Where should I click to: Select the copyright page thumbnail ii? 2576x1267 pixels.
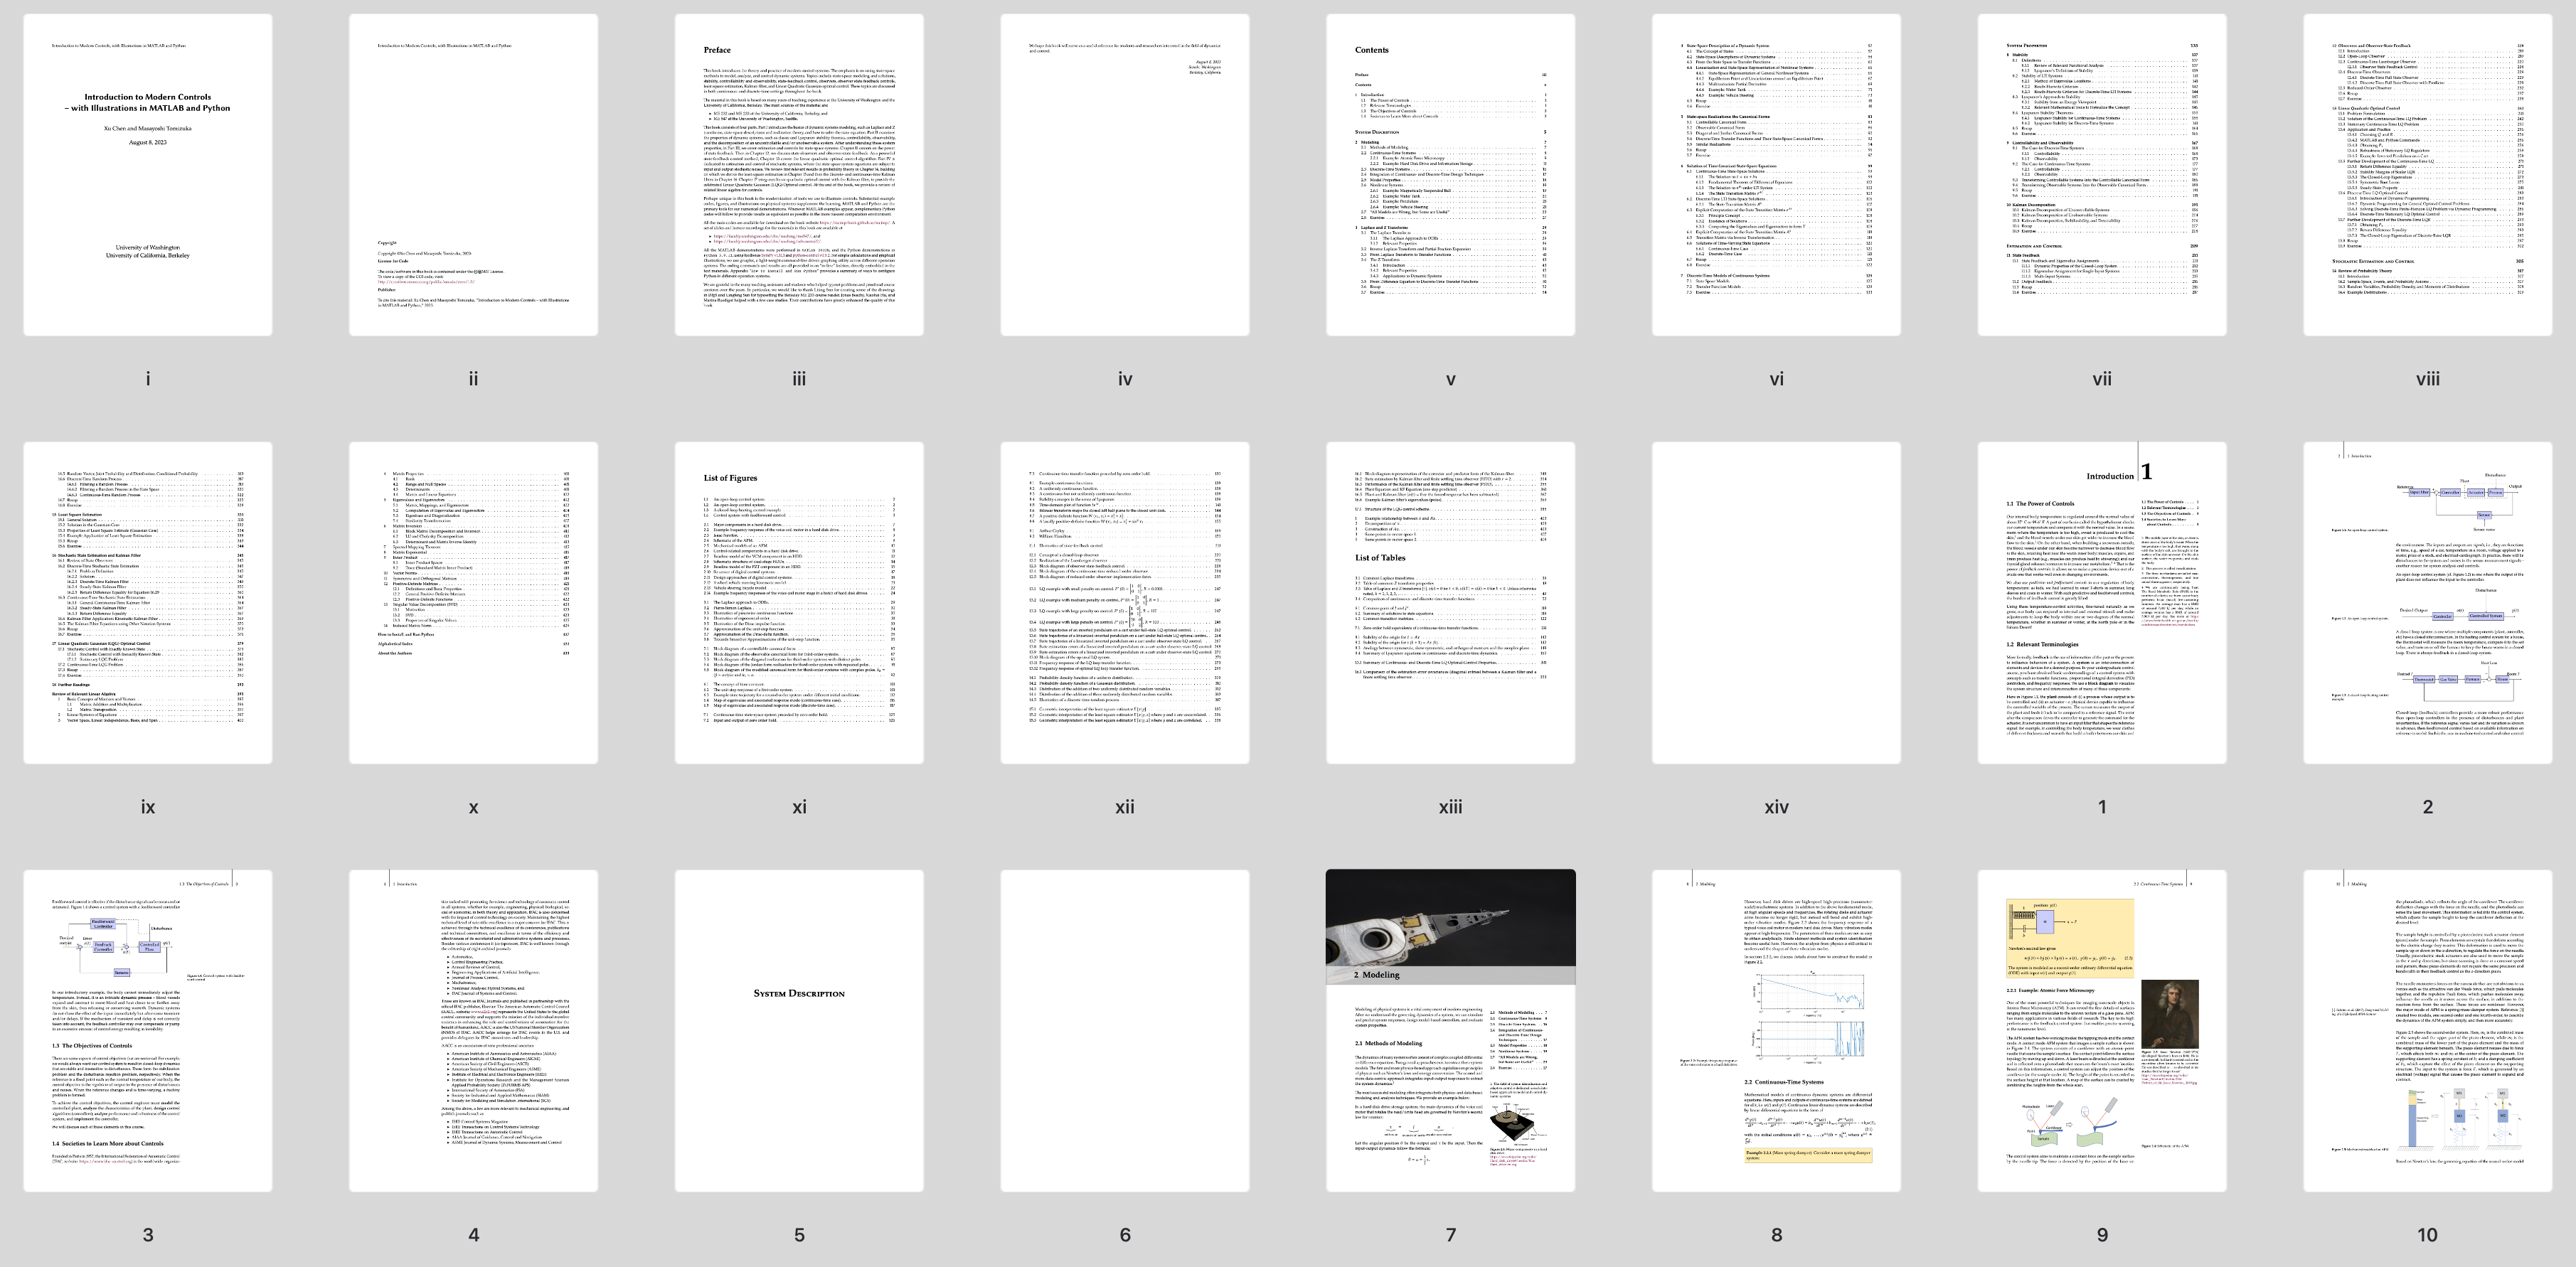(474, 175)
